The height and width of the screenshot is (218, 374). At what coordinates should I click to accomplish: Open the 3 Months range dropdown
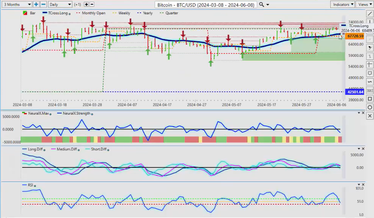(17, 4)
